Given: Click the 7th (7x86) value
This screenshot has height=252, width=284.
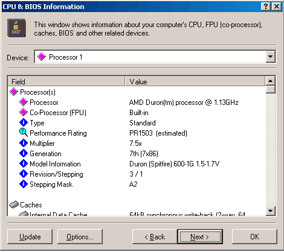Looking at the screenshot, I should (x=144, y=154).
